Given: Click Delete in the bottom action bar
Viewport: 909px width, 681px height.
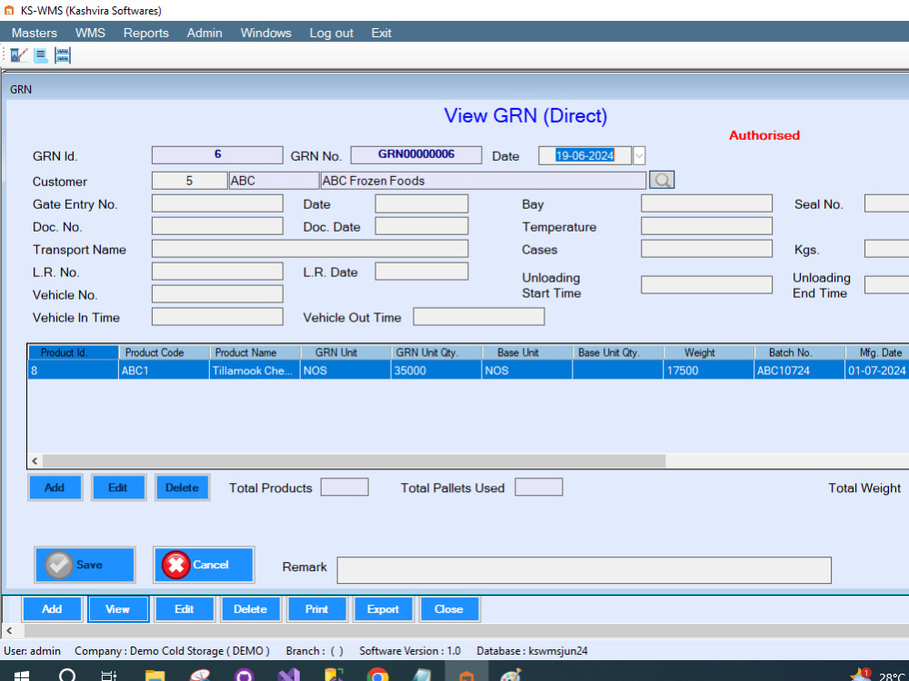Looking at the screenshot, I should tap(250, 609).
